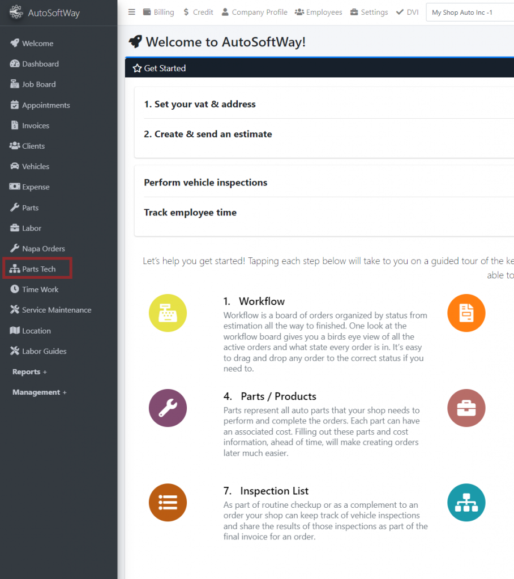Open Credit in the top bar
The width and height of the screenshot is (514, 579).
(x=198, y=12)
